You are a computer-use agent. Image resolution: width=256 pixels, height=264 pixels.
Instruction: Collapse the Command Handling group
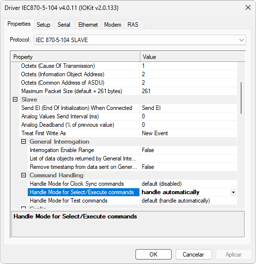(x=24, y=175)
